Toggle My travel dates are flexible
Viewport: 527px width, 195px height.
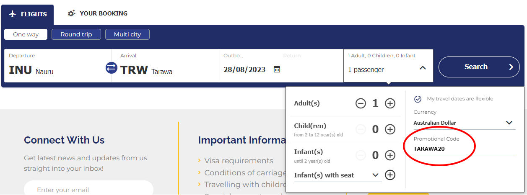click(418, 99)
